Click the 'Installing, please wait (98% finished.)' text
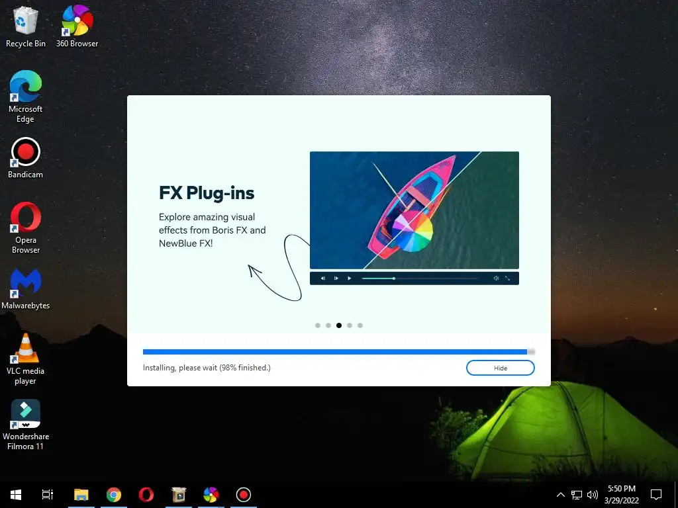678x508 pixels. [x=207, y=368]
